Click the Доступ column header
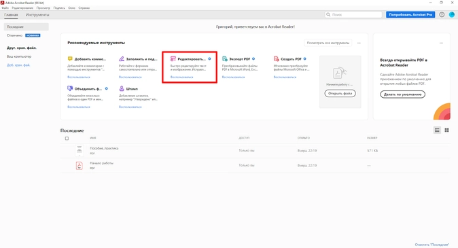 [244, 138]
